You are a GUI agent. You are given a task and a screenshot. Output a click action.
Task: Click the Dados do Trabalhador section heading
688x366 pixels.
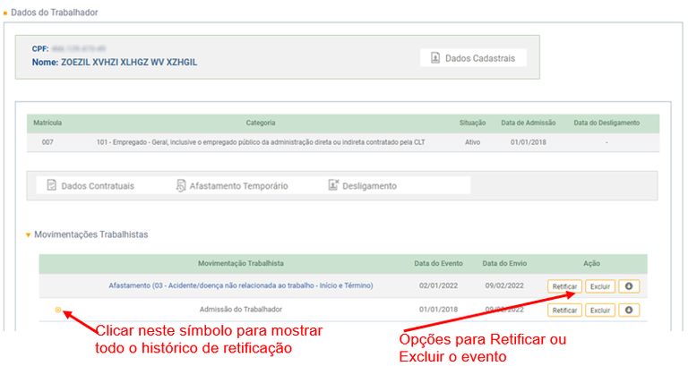coord(55,13)
